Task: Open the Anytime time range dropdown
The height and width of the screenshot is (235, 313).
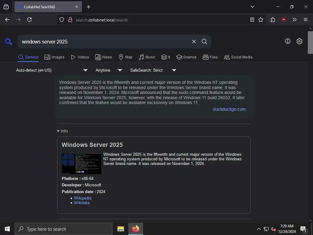Action: coord(109,70)
